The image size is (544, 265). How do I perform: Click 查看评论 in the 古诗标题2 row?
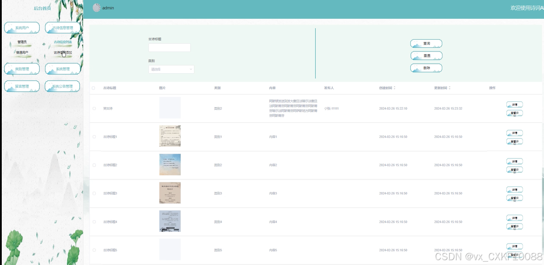coord(515,170)
